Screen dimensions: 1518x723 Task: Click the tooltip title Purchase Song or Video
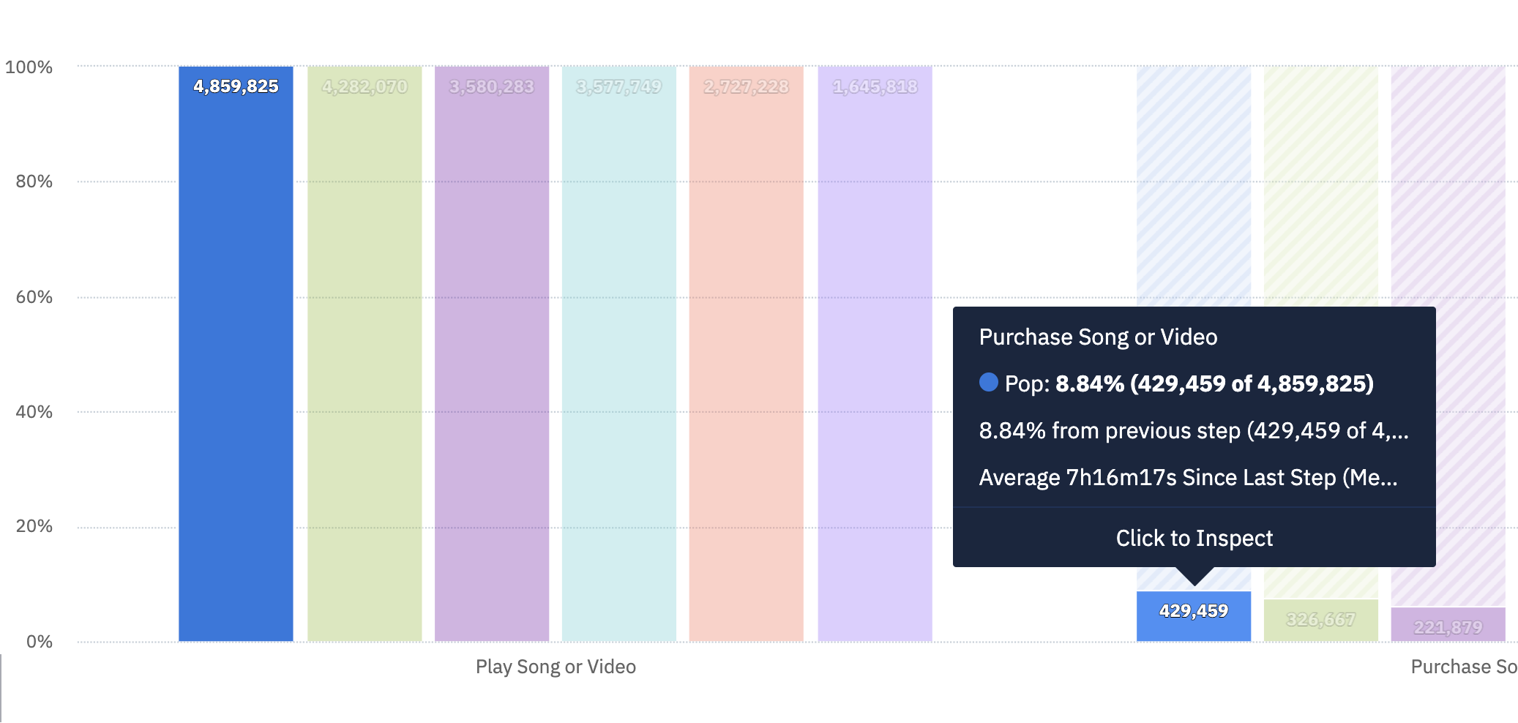pos(1098,337)
